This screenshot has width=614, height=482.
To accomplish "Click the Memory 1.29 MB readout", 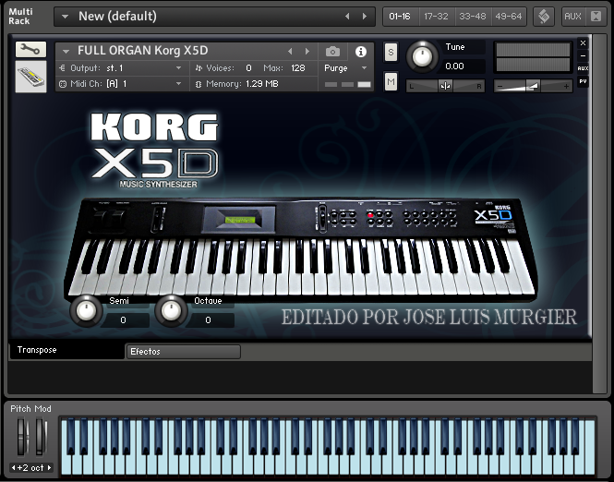I will [242, 84].
